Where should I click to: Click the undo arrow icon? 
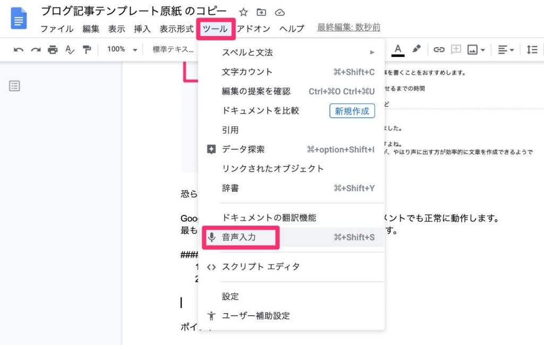click(x=19, y=49)
